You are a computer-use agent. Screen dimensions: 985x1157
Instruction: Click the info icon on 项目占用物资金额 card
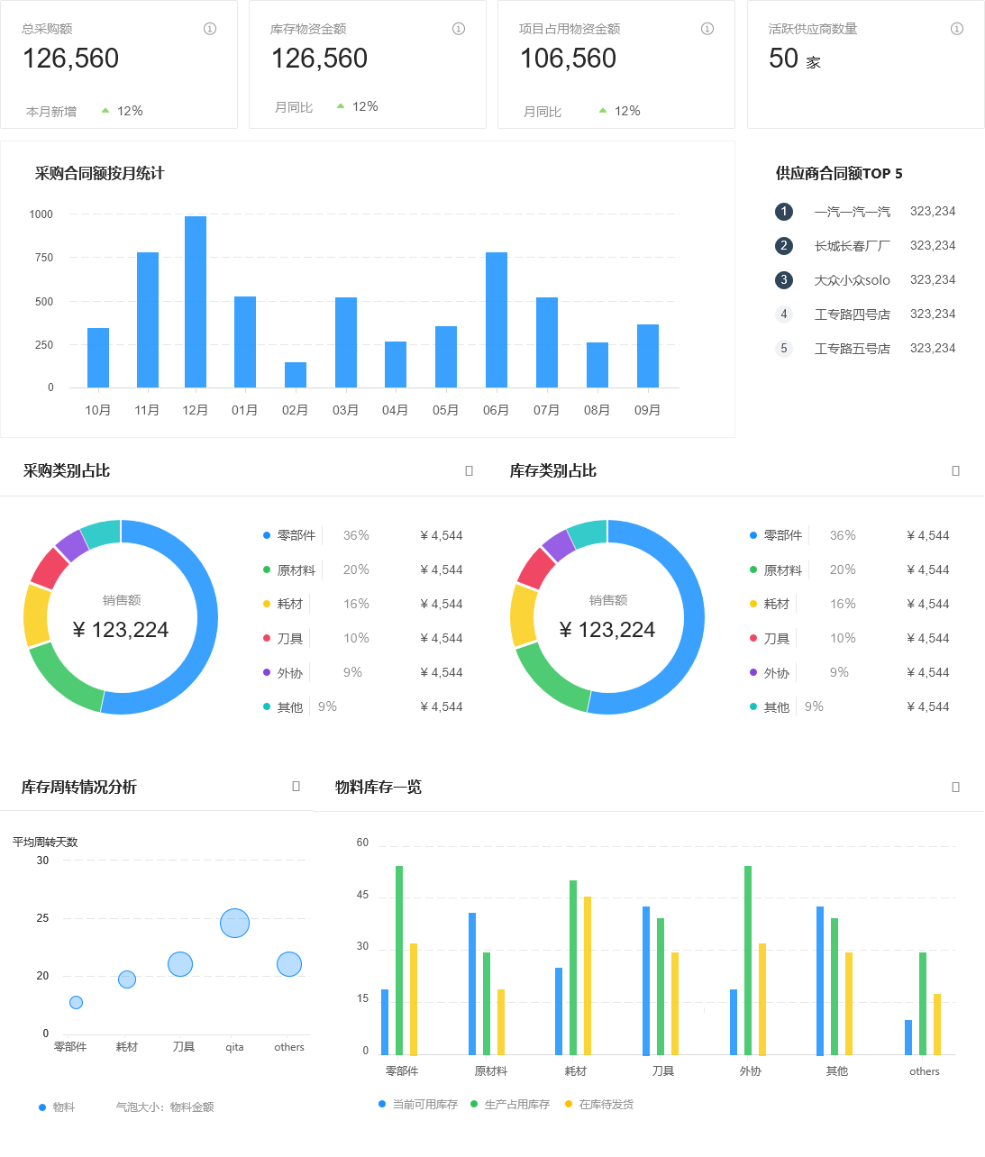pyautogui.click(x=707, y=29)
